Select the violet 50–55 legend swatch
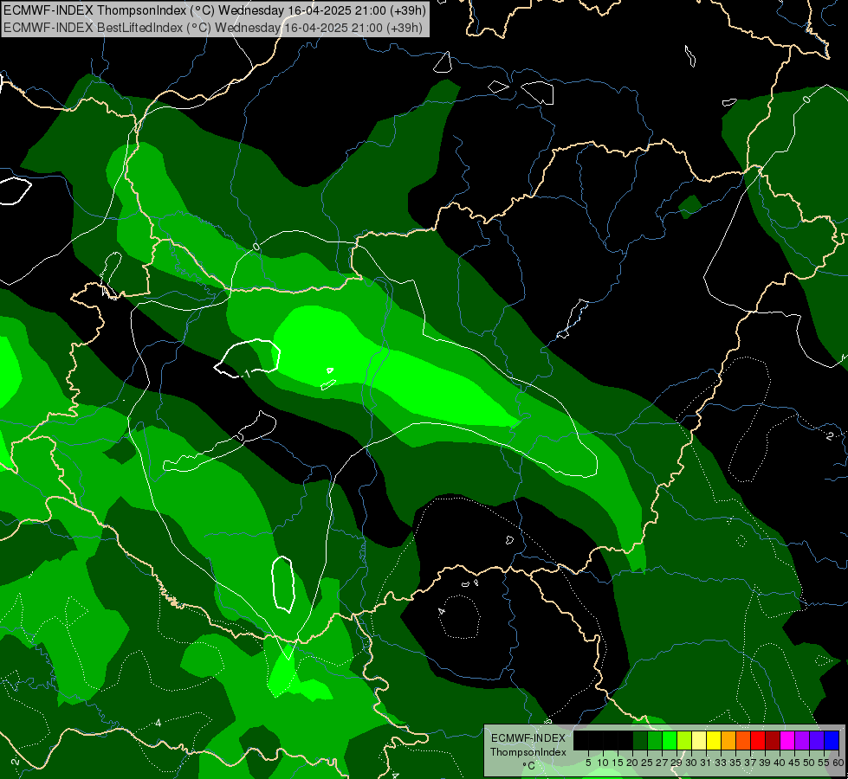 [817, 740]
